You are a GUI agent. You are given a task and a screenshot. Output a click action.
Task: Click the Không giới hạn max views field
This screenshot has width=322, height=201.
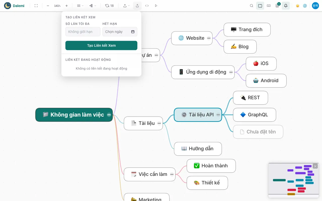83,32
